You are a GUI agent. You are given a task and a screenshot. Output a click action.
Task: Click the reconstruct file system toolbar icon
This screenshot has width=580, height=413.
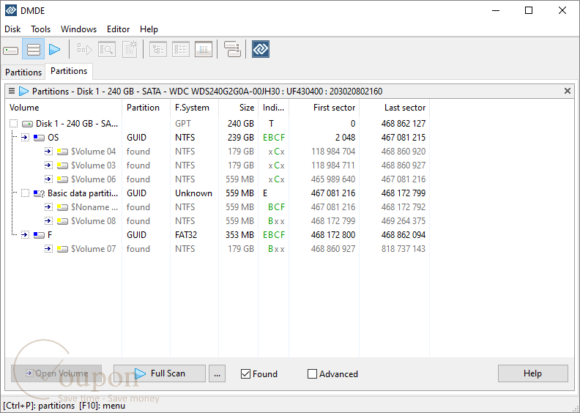click(130, 49)
